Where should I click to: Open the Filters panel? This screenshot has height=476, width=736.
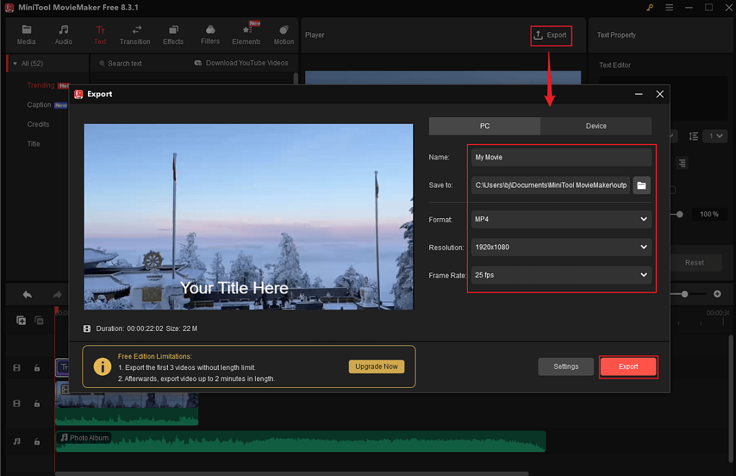[210, 34]
